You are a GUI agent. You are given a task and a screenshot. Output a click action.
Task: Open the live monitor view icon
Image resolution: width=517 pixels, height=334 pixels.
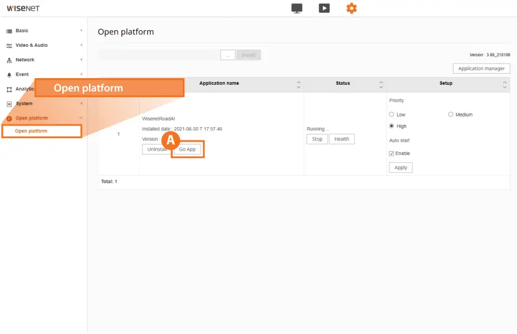pyautogui.click(x=297, y=8)
